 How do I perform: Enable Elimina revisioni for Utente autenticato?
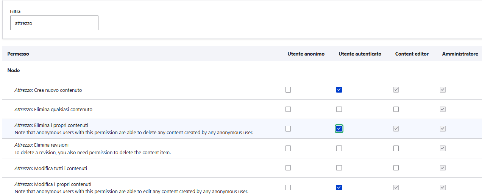339,149
